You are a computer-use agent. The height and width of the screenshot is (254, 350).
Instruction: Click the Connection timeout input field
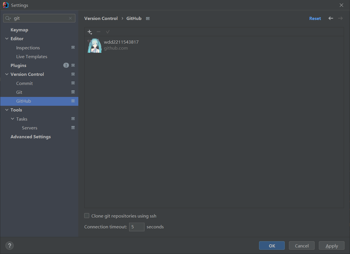pyautogui.click(x=137, y=227)
